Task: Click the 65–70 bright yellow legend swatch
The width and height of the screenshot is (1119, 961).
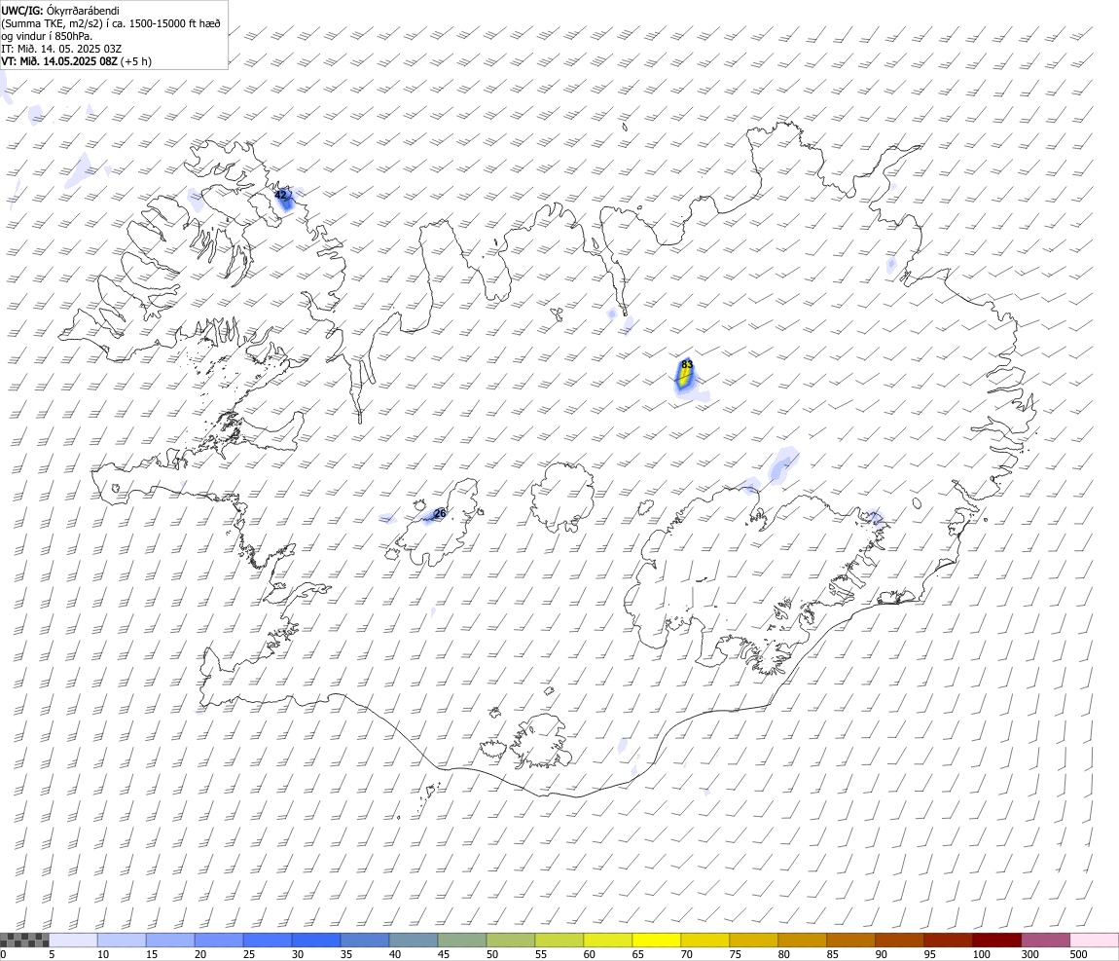Action: (657, 940)
